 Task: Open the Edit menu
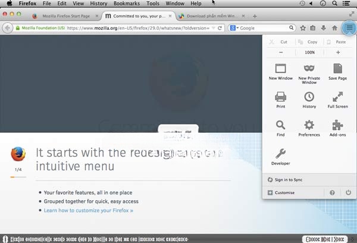point(62,4)
